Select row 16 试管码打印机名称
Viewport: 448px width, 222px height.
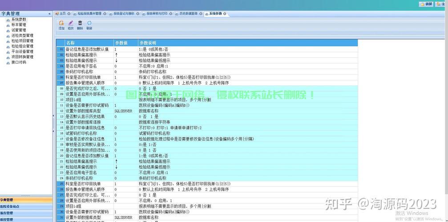pos(207,133)
